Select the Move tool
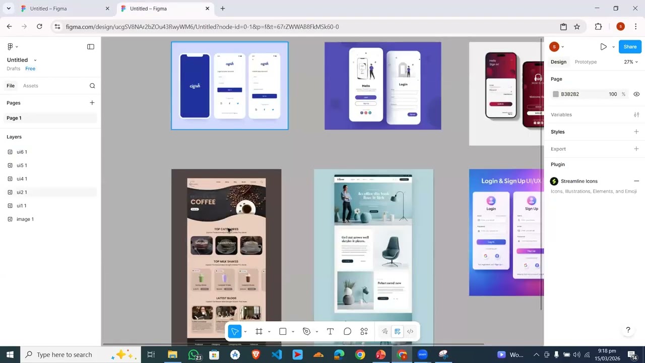The image size is (645, 363). (234, 331)
